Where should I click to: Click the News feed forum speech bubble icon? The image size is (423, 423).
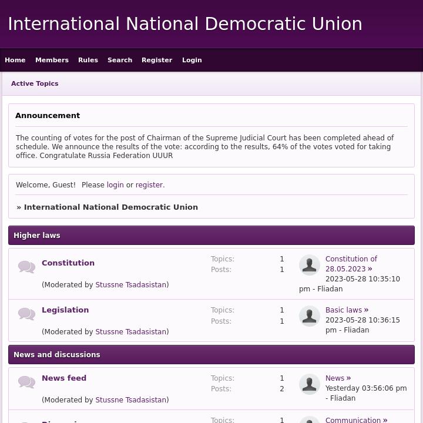pyautogui.click(x=26, y=382)
